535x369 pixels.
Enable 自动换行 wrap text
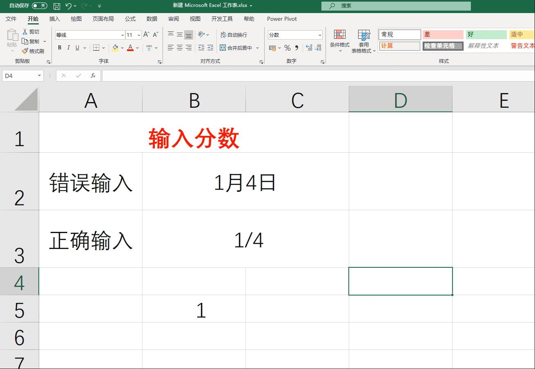[x=233, y=35]
